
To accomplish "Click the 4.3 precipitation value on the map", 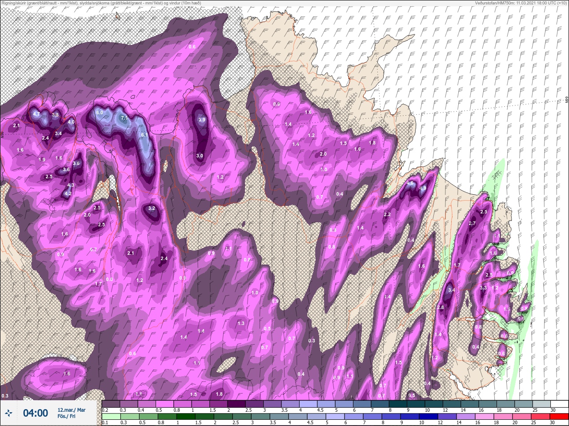I will pyautogui.click(x=70, y=185).
